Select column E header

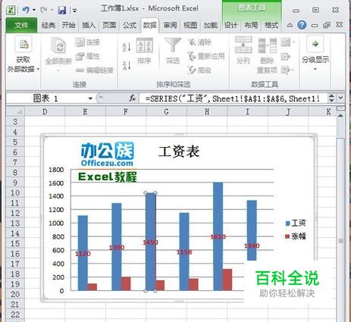pos(86,111)
